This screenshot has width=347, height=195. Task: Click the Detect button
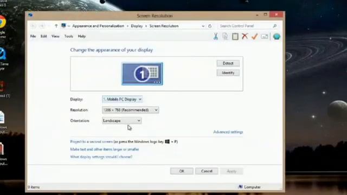[228, 63]
